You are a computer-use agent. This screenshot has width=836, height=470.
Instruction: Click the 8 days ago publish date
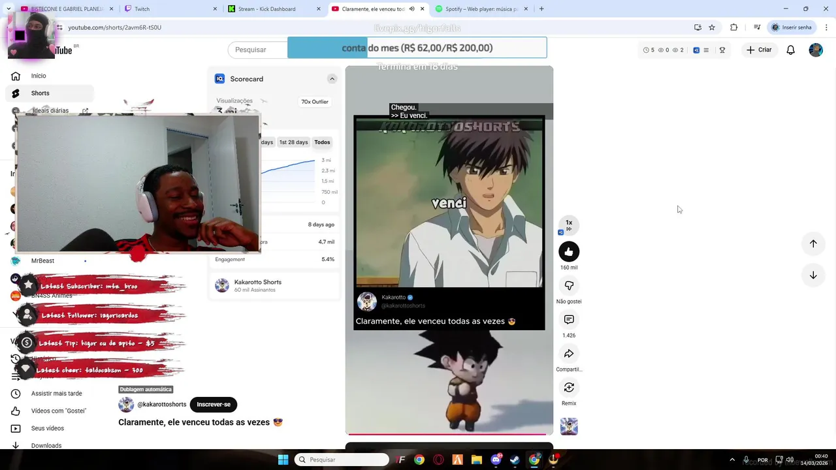[x=321, y=225]
